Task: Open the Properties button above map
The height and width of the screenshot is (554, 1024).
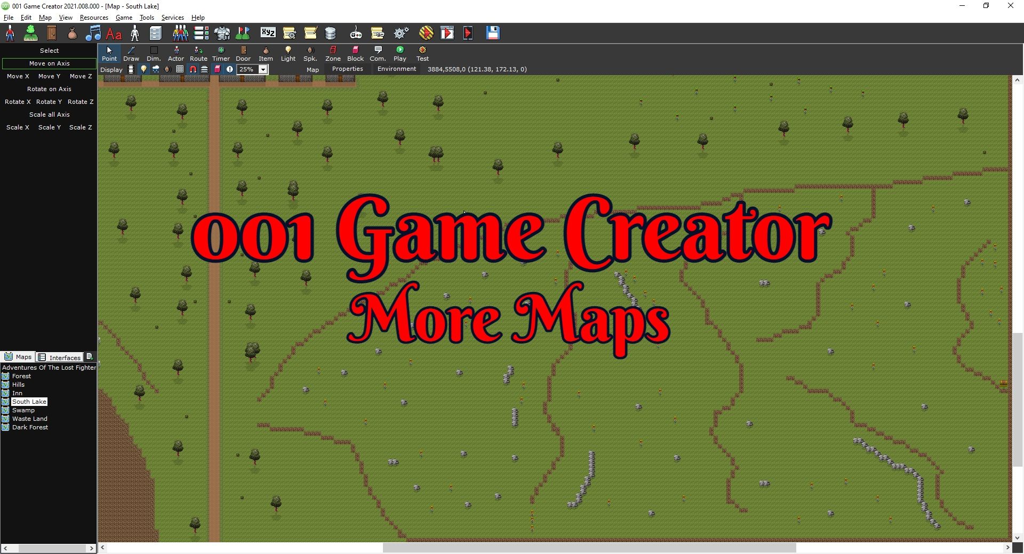Action: pos(347,69)
